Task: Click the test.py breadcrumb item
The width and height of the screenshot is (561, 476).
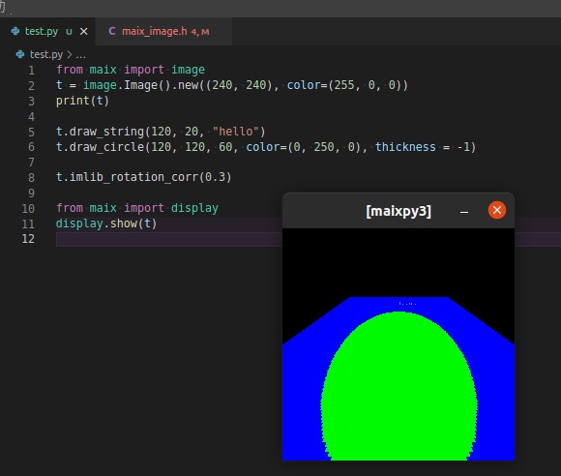Action: (x=46, y=54)
